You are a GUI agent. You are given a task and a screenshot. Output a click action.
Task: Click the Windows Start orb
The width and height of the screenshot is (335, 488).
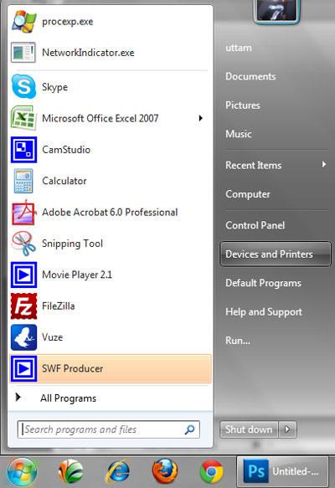click(x=22, y=472)
